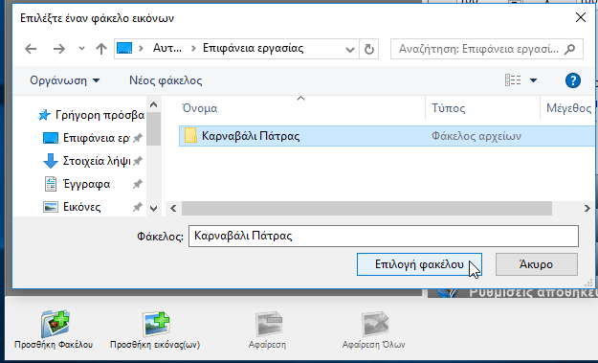Open the view options dropdown arrow
The width and height of the screenshot is (598, 363).
point(533,80)
